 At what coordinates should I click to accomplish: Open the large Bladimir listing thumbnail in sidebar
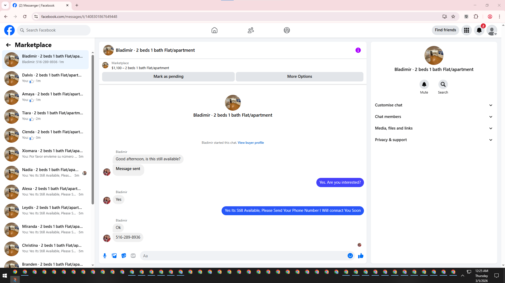(434, 55)
